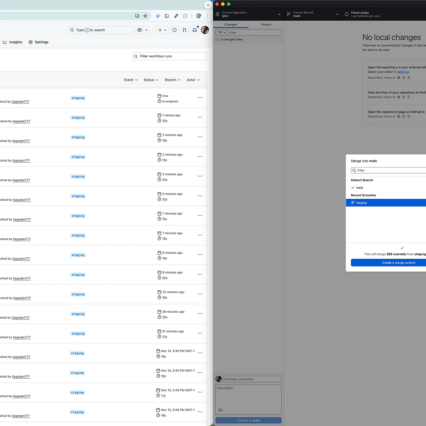Open editor Settings link
This screenshot has height=426, width=426.
(x=403, y=72)
